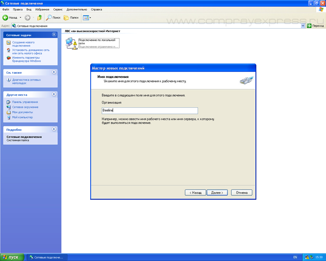Screen dimensions: 326x261
Task: Open the address bar dropdown arrow
Action: pos(303,26)
